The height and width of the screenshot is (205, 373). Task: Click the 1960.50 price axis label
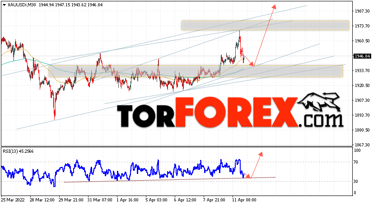[x=362, y=41]
